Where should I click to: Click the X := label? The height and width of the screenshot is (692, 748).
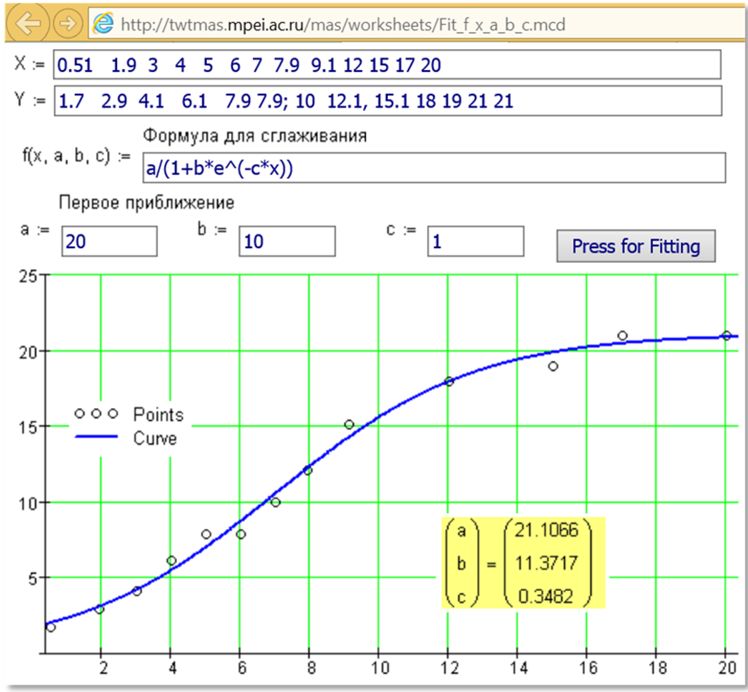pyautogui.click(x=29, y=63)
